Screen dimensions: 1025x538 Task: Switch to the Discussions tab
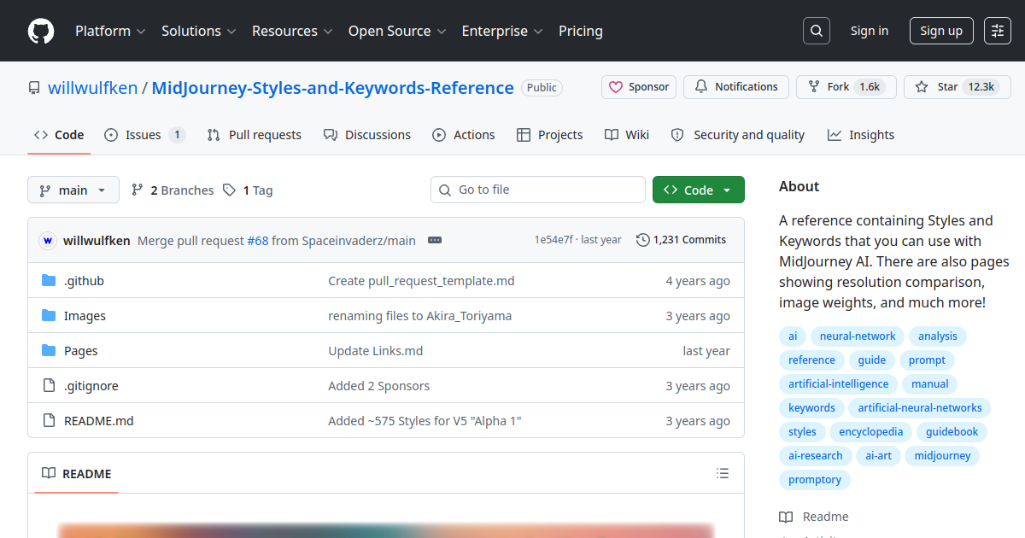(367, 135)
